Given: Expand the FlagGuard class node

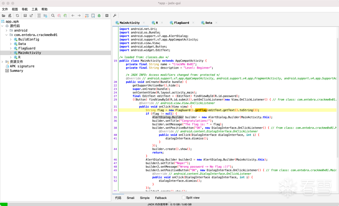Looking at the screenshot, I should [11, 48].
